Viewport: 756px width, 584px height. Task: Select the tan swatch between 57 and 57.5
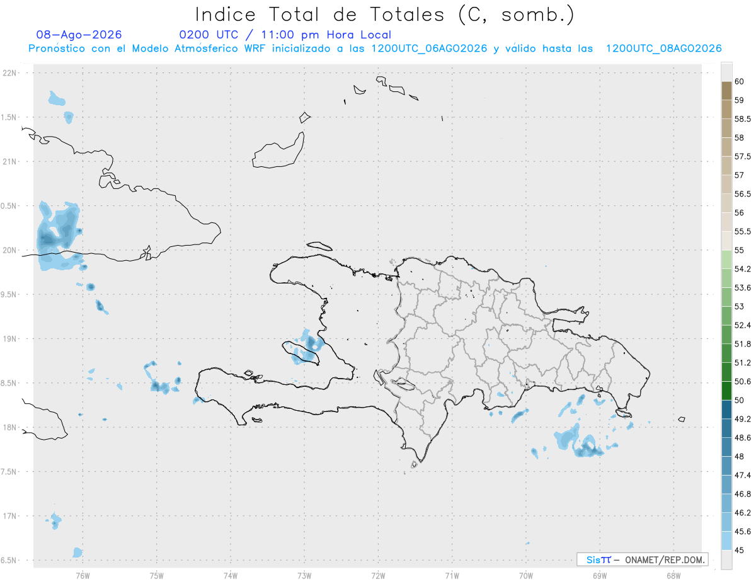[726, 166]
